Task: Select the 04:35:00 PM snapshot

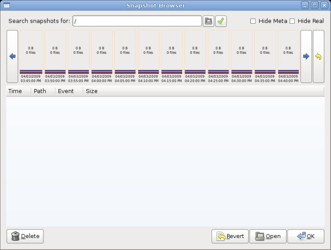Action: pos(265,56)
